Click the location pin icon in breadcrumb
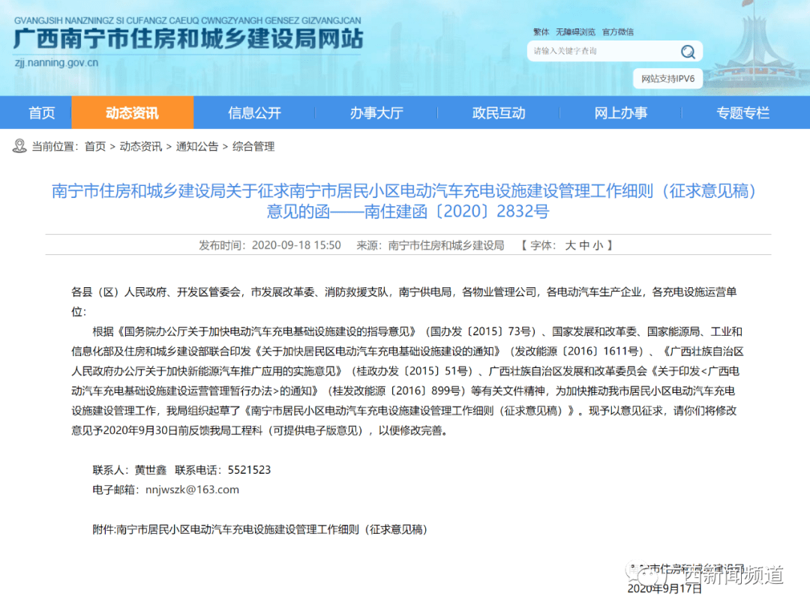The image size is (810, 611). click(19, 146)
